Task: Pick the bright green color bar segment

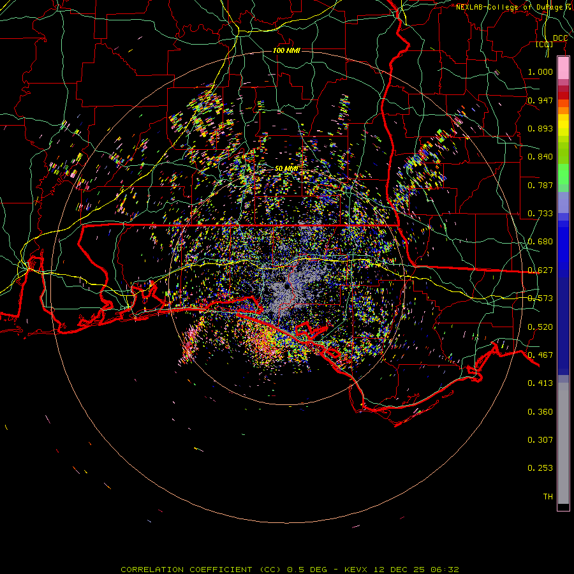Action: [563, 174]
